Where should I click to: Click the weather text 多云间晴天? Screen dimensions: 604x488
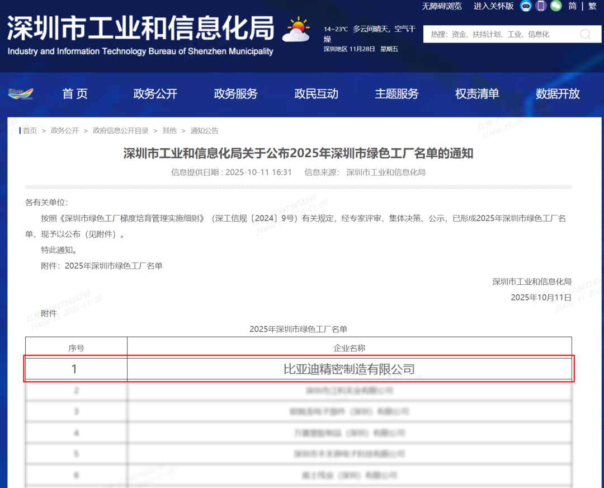(371, 29)
